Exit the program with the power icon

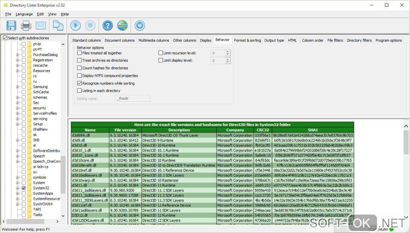click(x=139, y=25)
